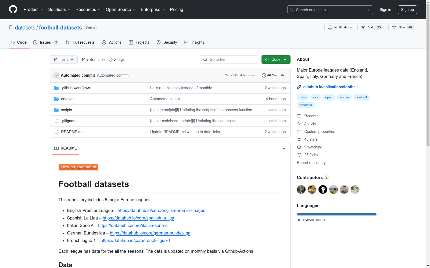Open the french-ligue-1 datahub link
The width and height of the screenshot is (430, 268).
pyautogui.click(x=135, y=240)
